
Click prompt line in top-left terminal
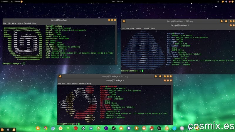pos(14,63)
